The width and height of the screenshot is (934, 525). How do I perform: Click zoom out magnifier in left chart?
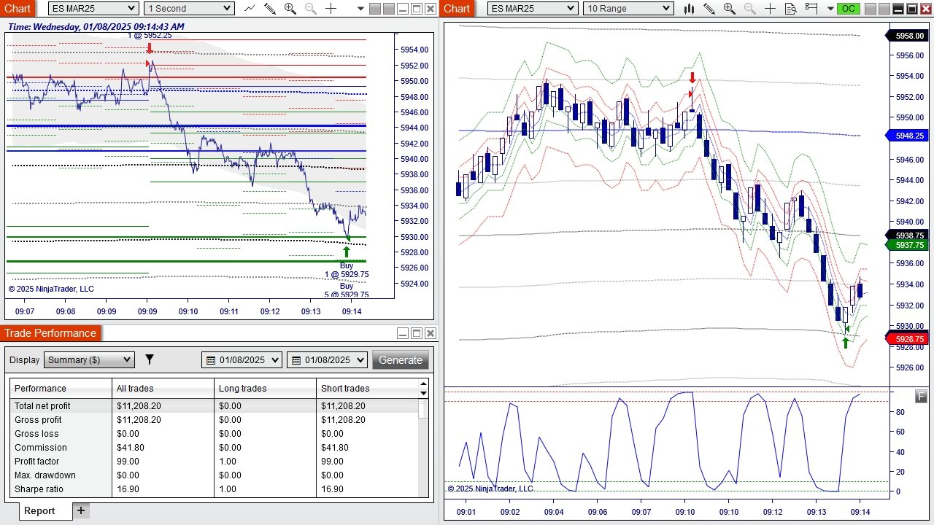pyautogui.click(x=311, y=9)
